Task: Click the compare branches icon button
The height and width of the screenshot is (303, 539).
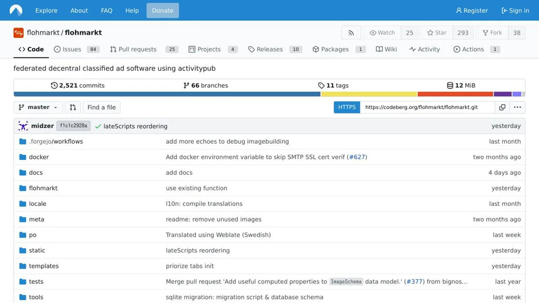Action: tap(73, 107)
